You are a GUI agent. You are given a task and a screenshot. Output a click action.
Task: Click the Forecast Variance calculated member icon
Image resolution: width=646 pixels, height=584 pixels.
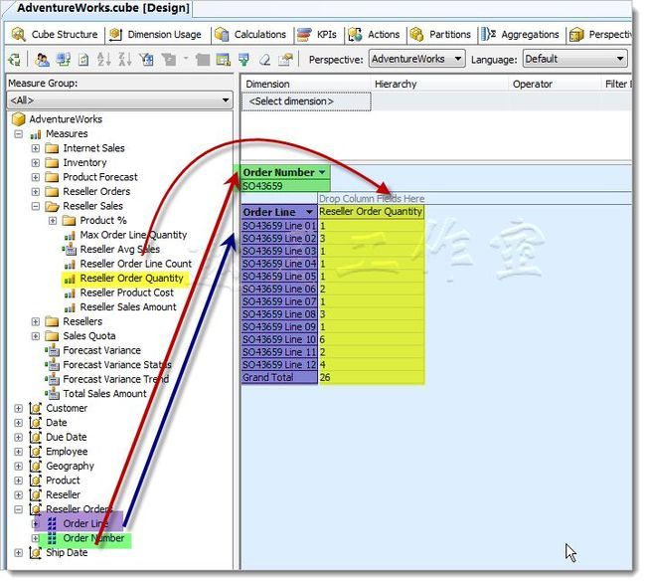point(53,350)
